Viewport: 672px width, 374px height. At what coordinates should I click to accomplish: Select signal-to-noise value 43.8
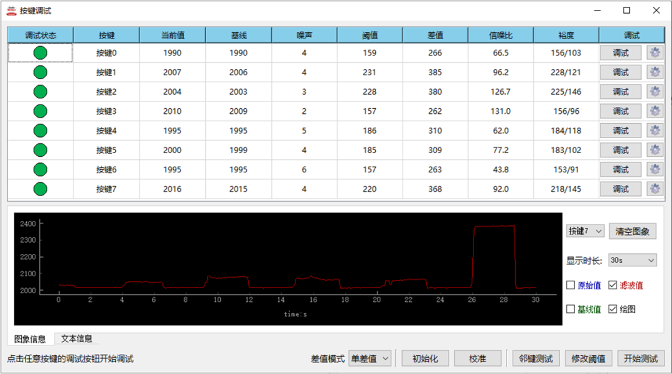coord(500,169)
